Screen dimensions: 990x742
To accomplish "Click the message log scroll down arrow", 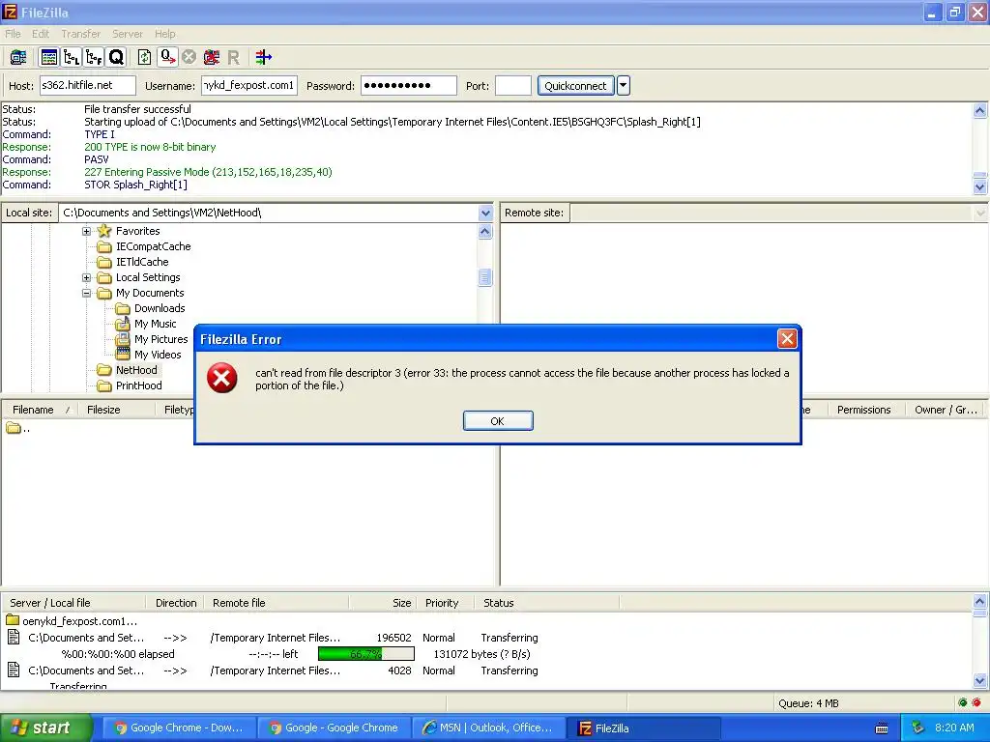I will point(980,186).
